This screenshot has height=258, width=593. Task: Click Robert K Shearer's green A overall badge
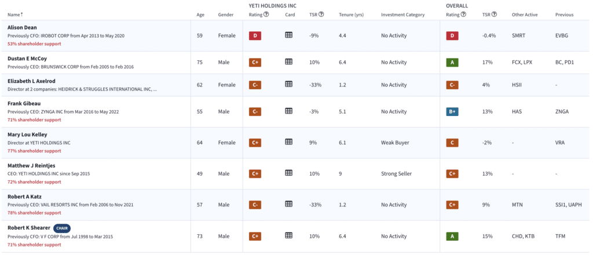(452, 236)
